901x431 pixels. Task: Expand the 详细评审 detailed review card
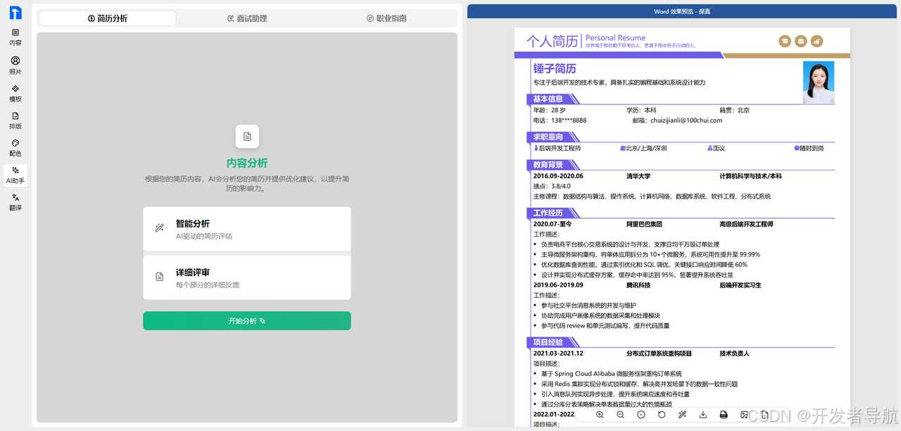click(x=247, y=277)
